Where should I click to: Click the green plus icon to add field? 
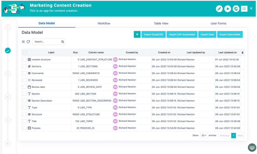(x=137, y=34)
